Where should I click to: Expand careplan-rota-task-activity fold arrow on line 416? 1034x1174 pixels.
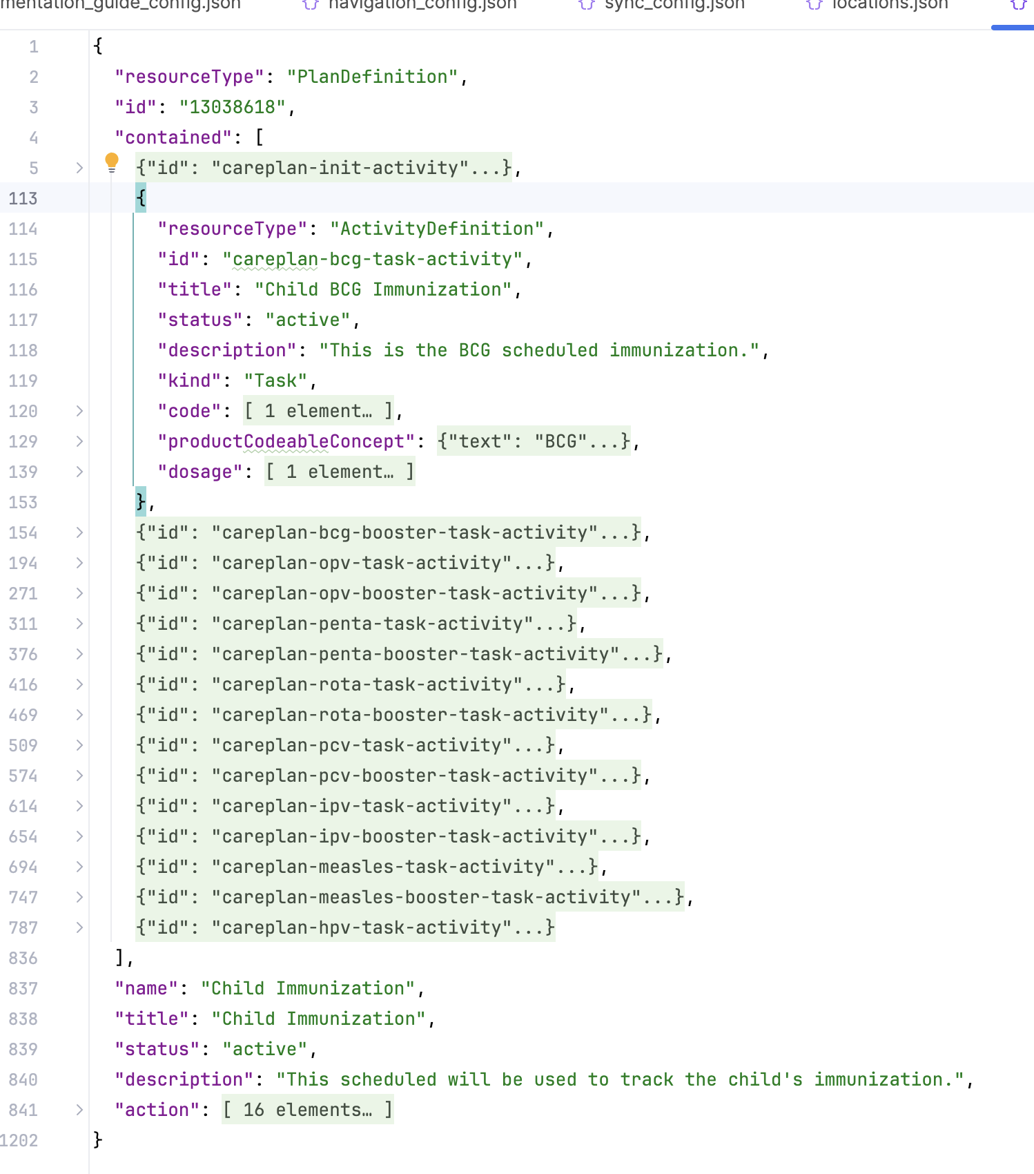tap(79, 684)
